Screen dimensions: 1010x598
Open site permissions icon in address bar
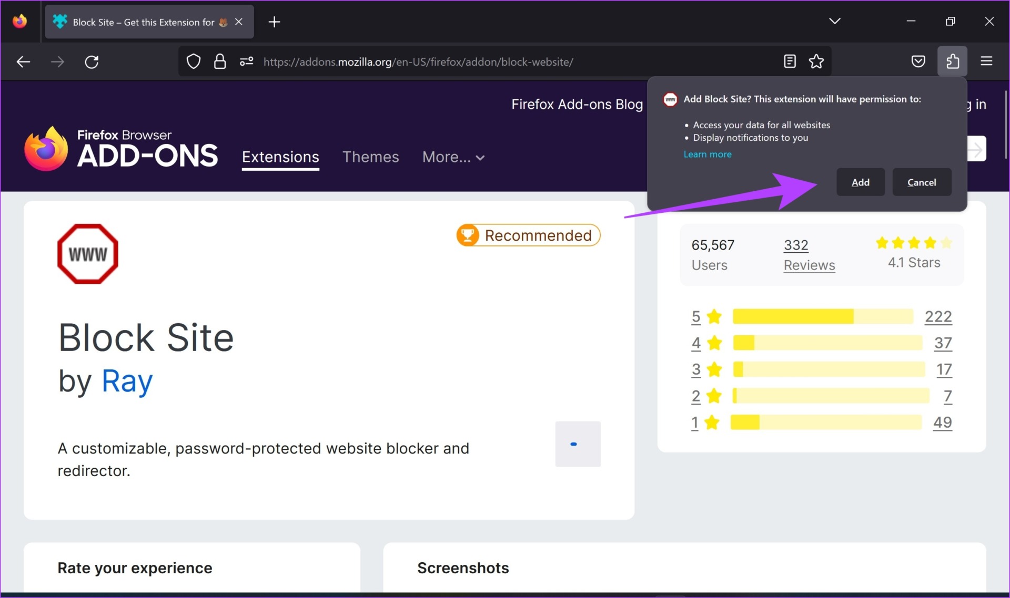pyautogui.click(x=246, y=61)
